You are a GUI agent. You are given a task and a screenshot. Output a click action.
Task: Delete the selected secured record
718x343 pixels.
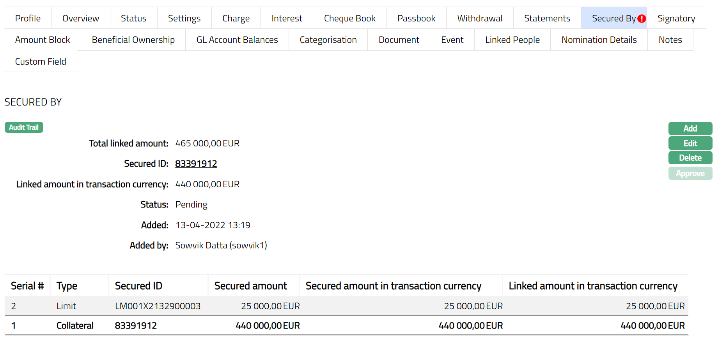click(x=690, y=158)
